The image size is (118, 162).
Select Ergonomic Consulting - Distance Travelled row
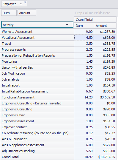(37, 103)
